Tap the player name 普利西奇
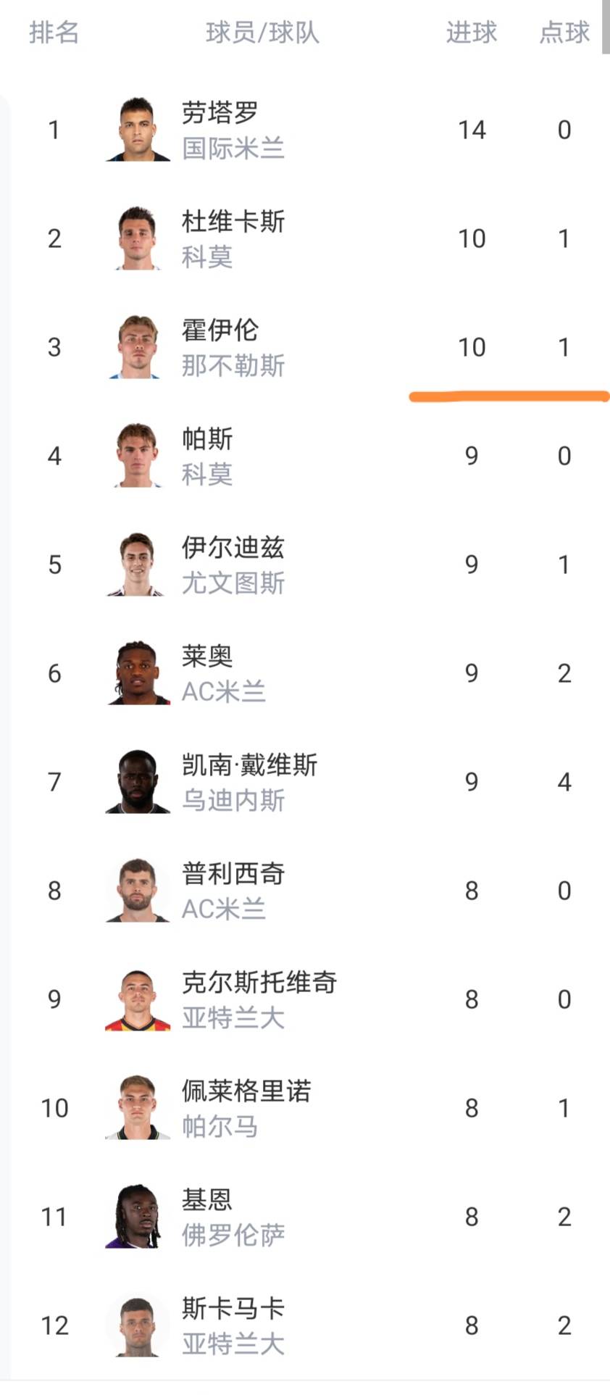The height and width of the screenshot is (1395, 610). pyautogui.click(x=233, y=873)
